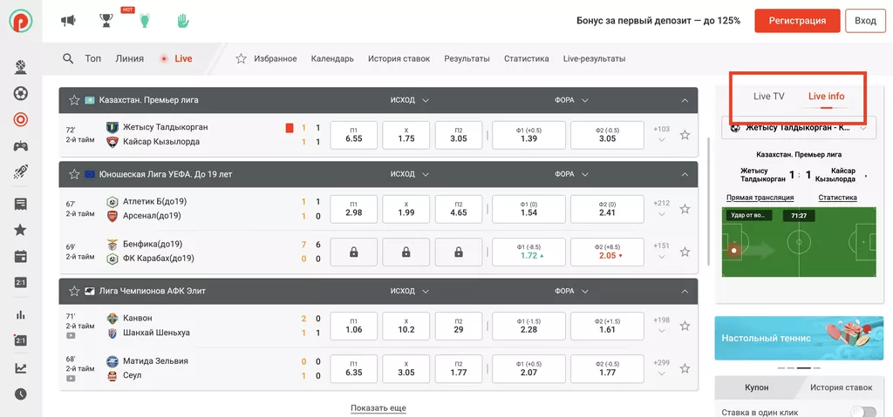Open the Линия tab

point(129,59)
